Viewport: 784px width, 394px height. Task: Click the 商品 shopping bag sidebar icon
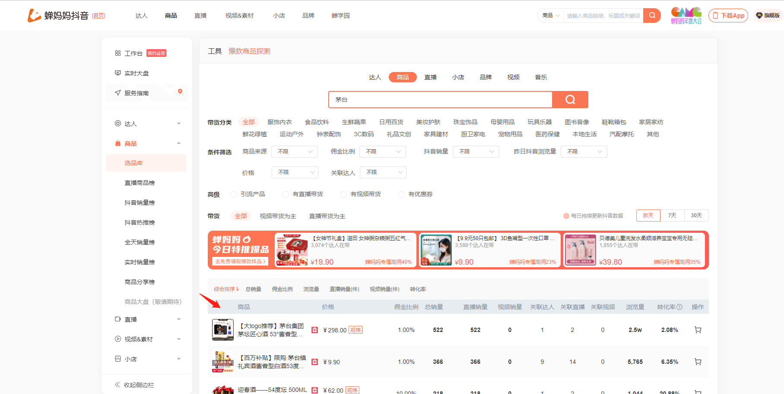[118, 144]
